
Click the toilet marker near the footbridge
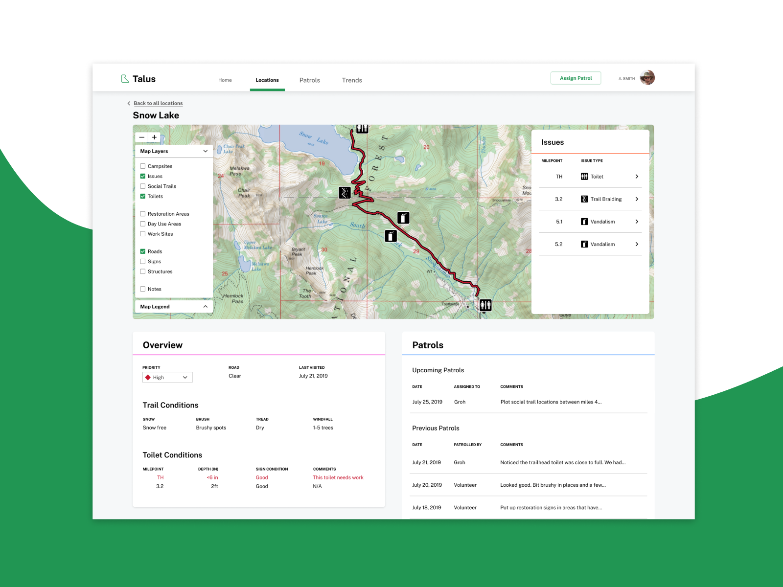485,305
